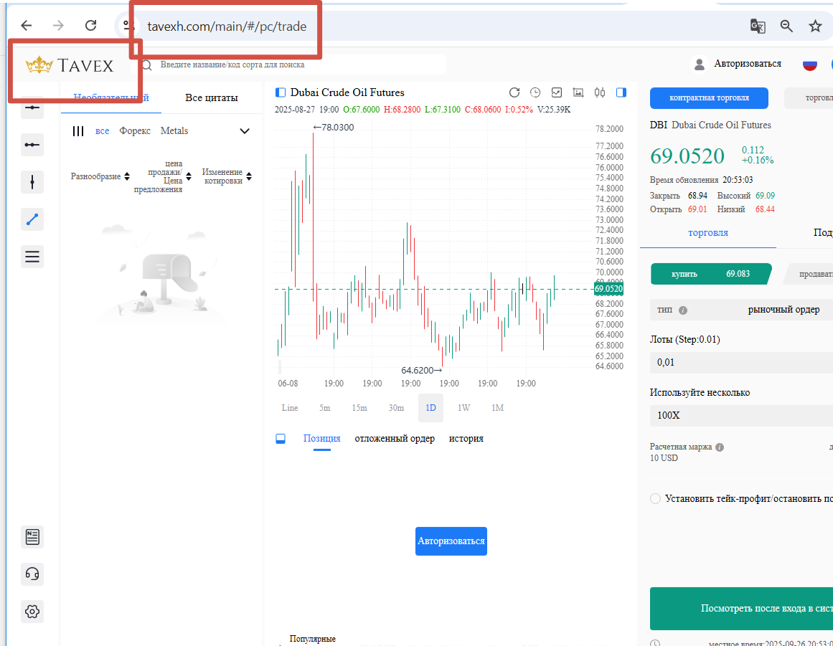Bookmark the page with the star icon
Image resolution: width=833 pixels, height=646 pixels.
[x=815, y=26]
